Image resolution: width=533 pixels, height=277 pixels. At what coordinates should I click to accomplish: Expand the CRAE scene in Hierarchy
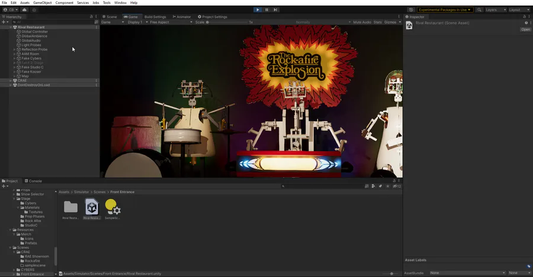tap(11, 81)
